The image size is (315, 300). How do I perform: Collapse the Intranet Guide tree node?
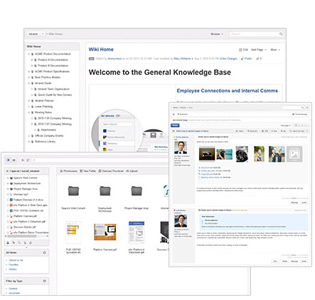(29, 83)
